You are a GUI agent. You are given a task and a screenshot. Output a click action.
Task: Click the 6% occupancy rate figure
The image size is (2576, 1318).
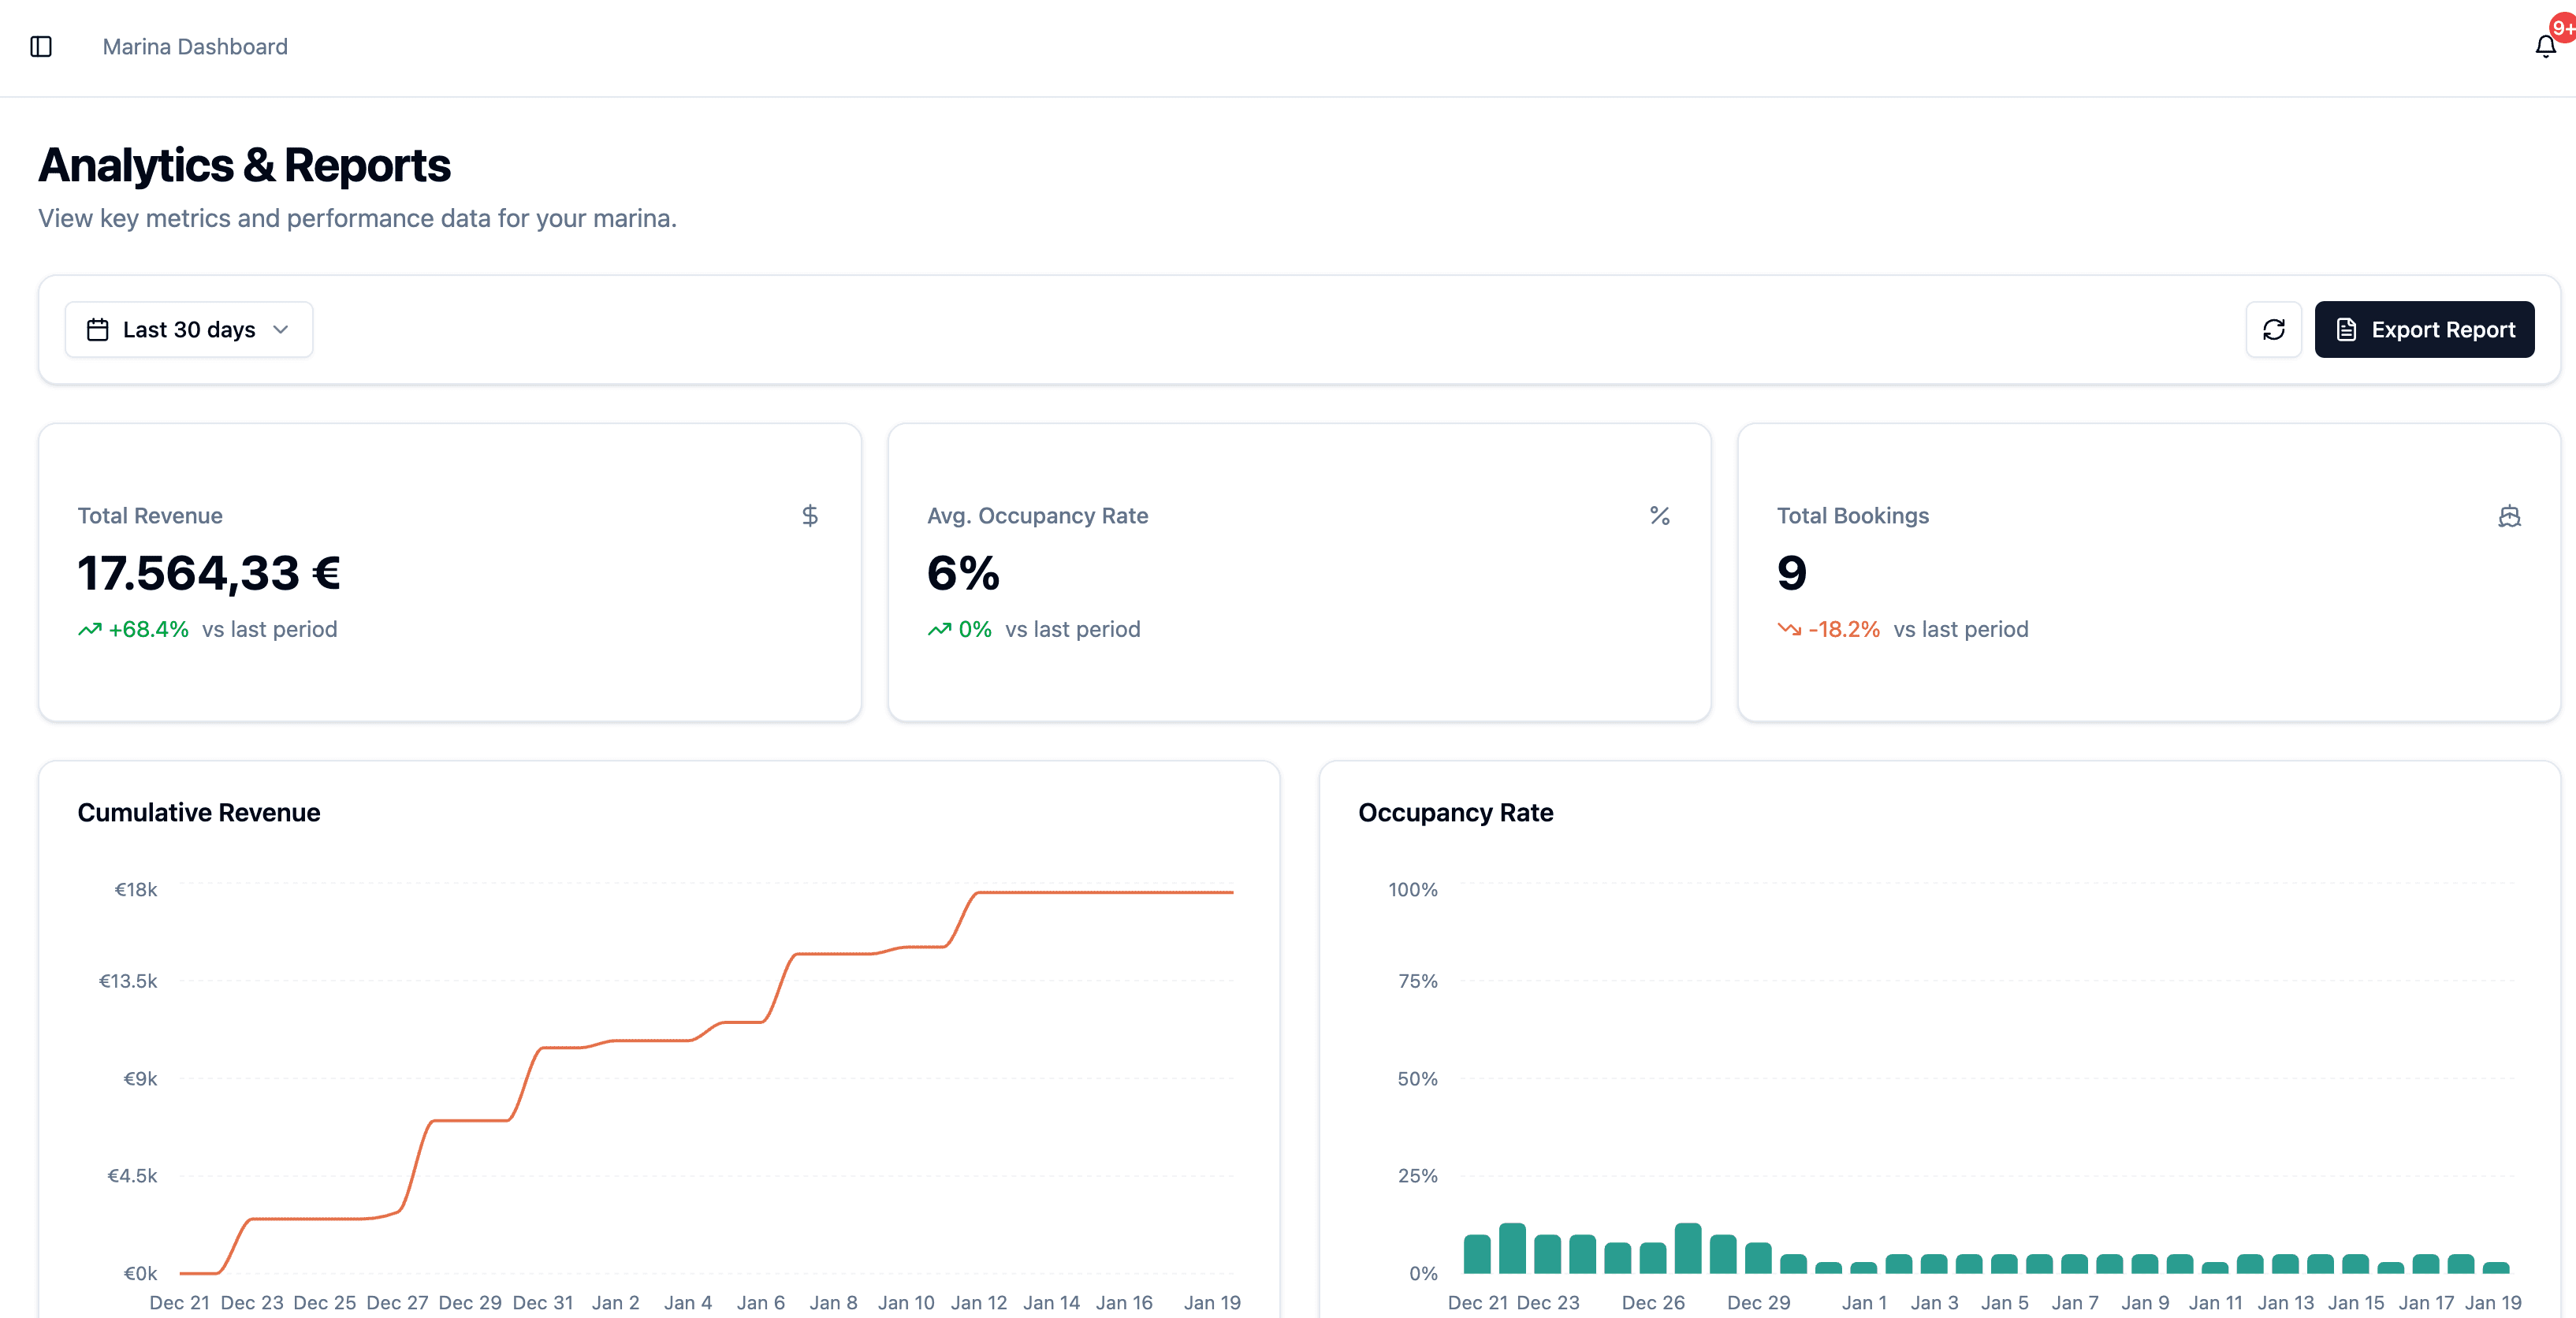pos(962,572)
